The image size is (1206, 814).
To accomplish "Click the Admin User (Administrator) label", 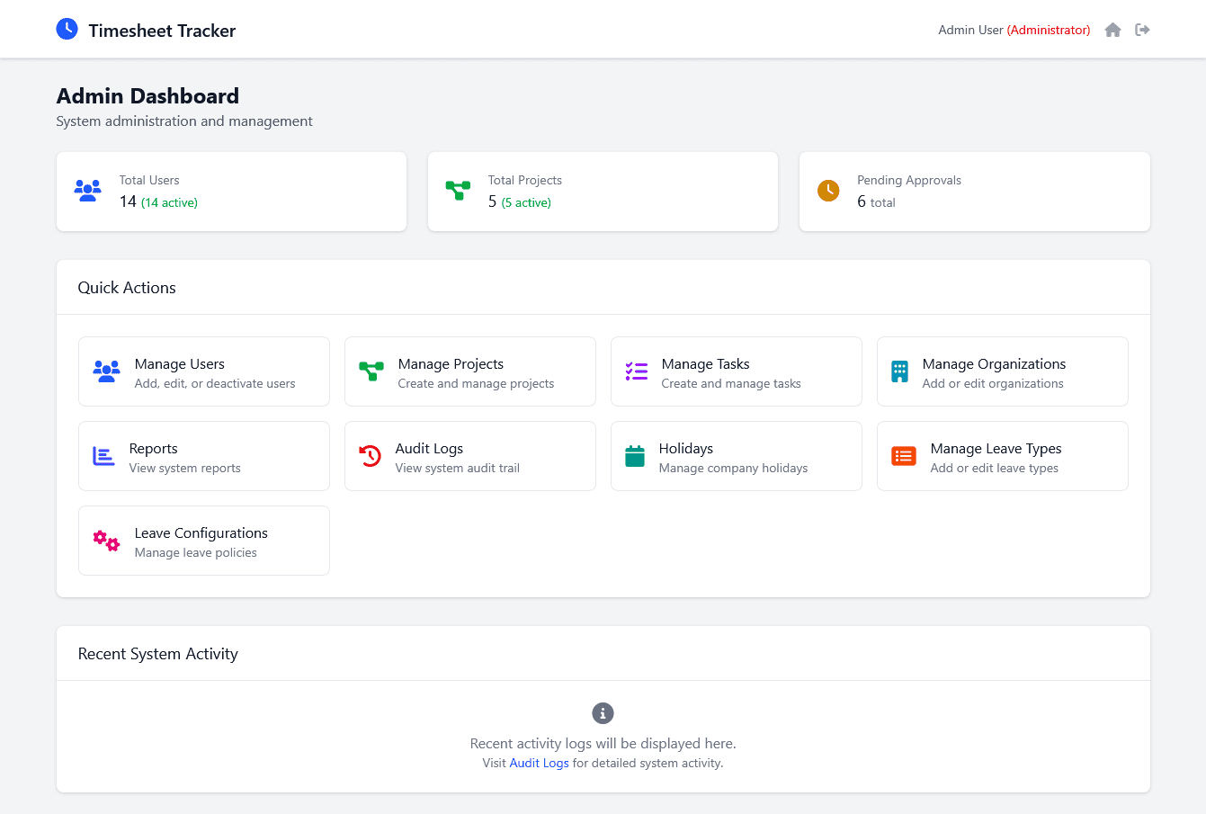I will pos(1014,29).
